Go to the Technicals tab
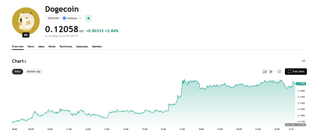 click(x=66, y=46)
